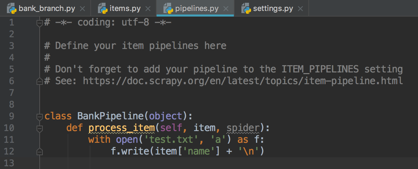Click the self parameter in process_item
Image resolution: width=418 pixels, height=169 pixels.
[171, 128]
